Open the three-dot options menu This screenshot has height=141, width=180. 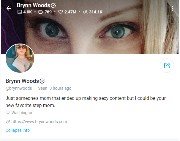pos(172,8)
